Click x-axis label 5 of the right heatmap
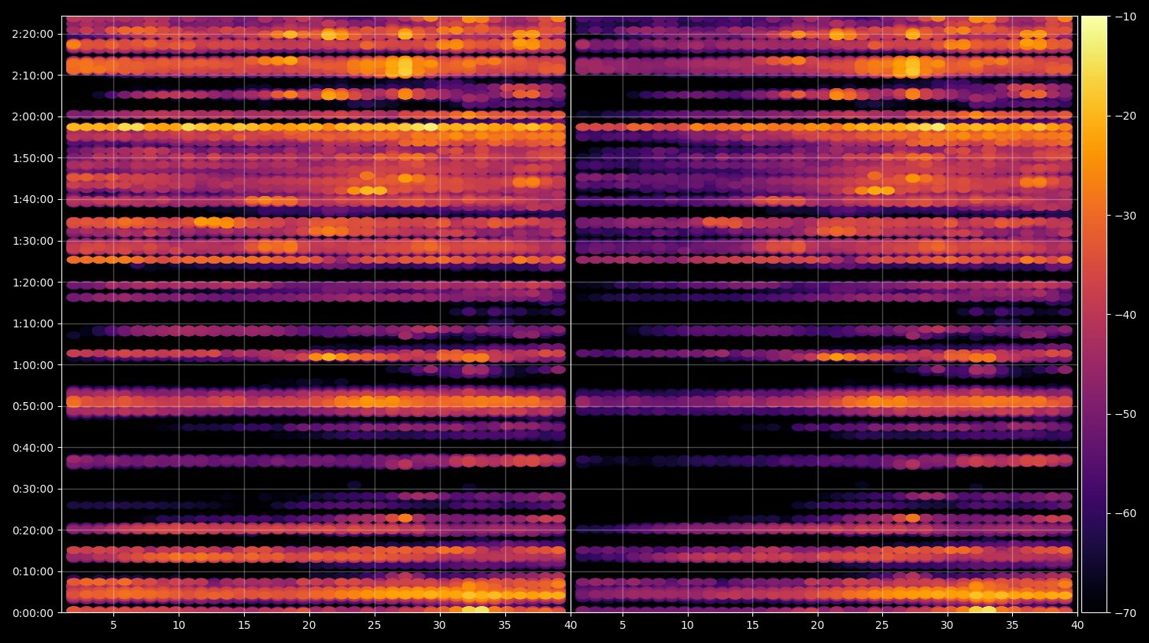This screenshot has width=1149, height=643. click(x=623, y=626)
